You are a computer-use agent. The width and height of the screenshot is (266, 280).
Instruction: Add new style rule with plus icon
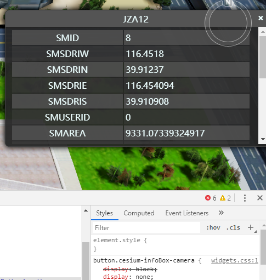pos(251,227)
